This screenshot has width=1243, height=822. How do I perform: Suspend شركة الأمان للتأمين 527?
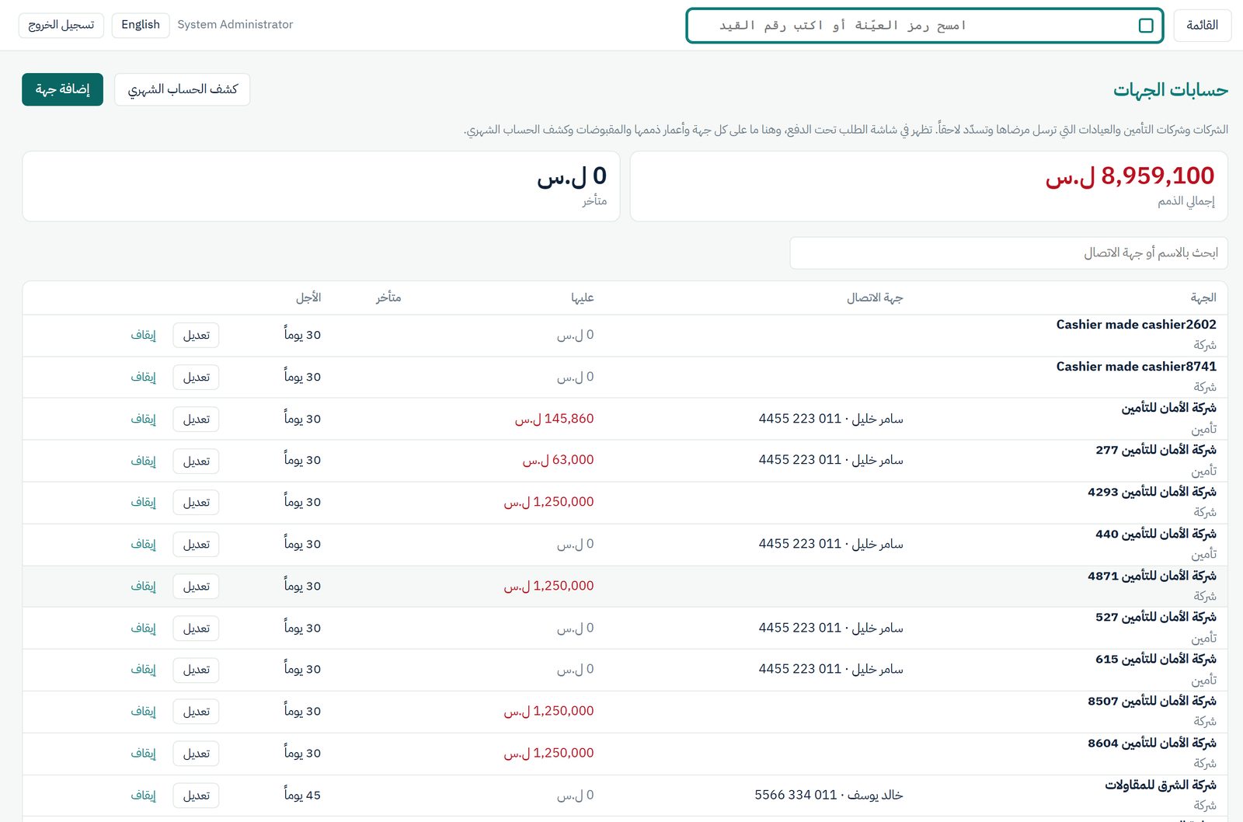(x=143, y=628)
